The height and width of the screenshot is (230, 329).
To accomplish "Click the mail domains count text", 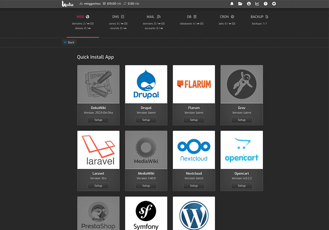I will [x=154, y=24].
